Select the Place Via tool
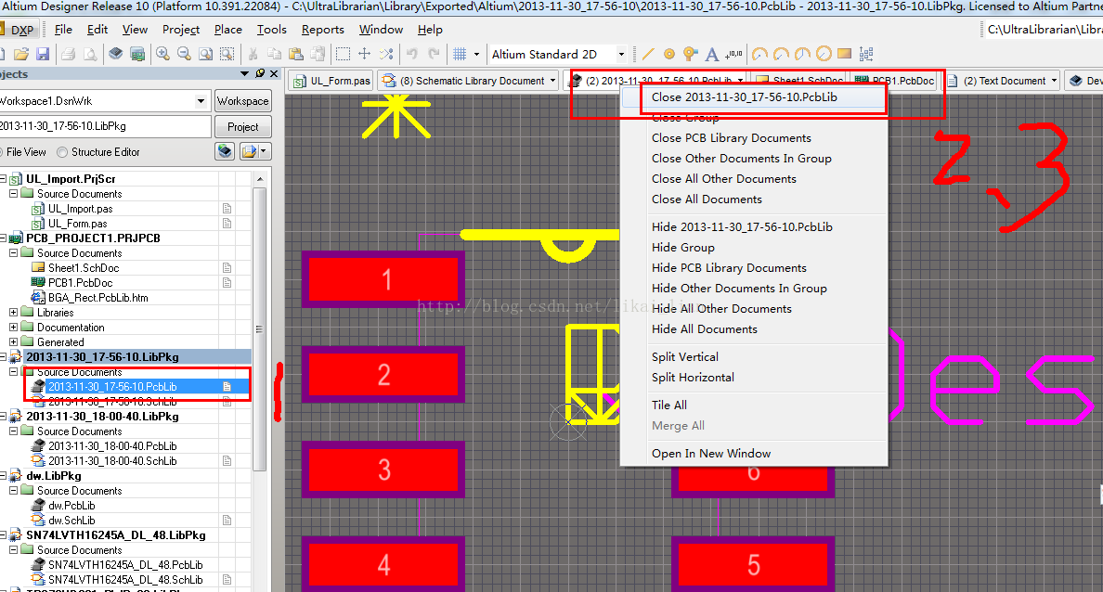Image resolution: width=1103 pixels, height=592 pixels. pyautogui.click(x=690, y=54)
